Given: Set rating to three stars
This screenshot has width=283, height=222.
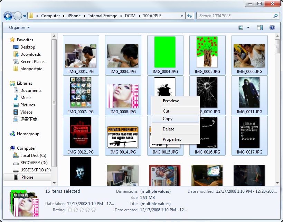Looking at the screenshot, I should pyautogui.click(x=82, y=210).
